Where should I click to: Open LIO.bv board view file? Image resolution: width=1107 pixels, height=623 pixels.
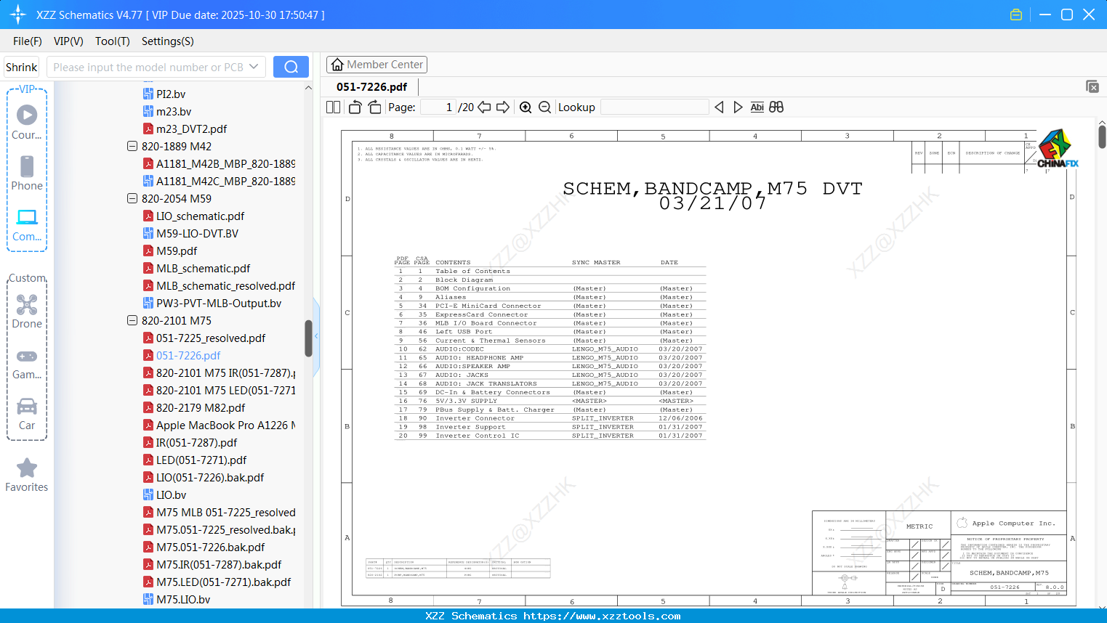pyautogui.click(x=171, y=494)
